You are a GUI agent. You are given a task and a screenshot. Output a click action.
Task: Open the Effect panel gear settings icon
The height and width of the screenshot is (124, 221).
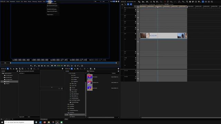[118, 69]
